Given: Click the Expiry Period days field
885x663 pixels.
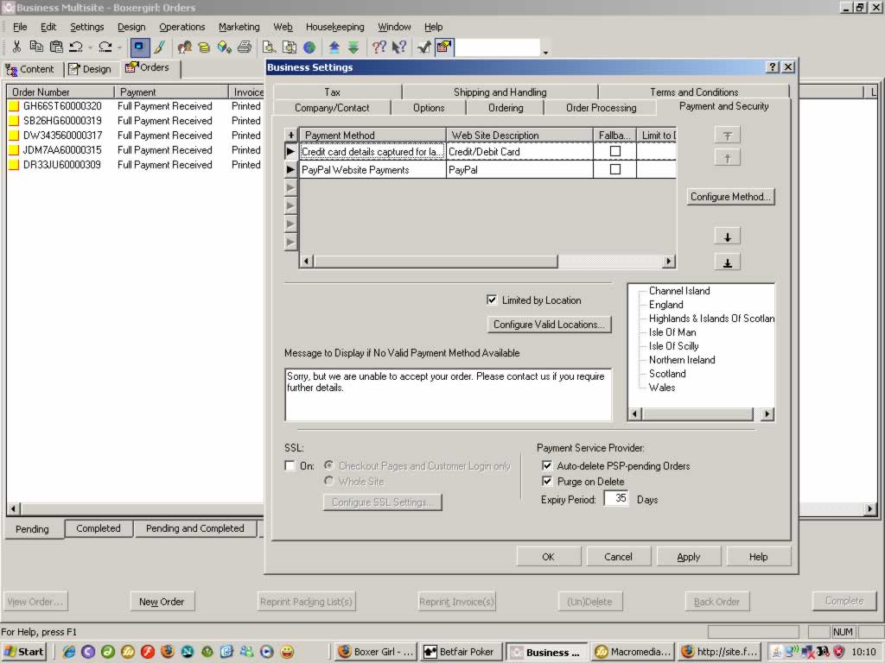Looking at the screenshot, I should 616,499.
